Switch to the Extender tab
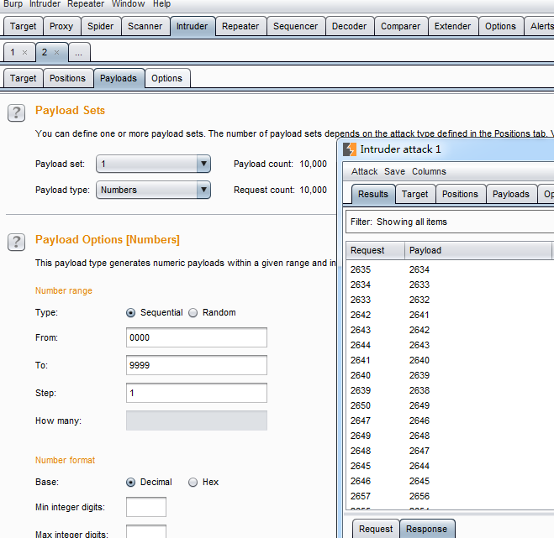Image resolution: width=554 pixels, height=538 pixels. point(453,27)
